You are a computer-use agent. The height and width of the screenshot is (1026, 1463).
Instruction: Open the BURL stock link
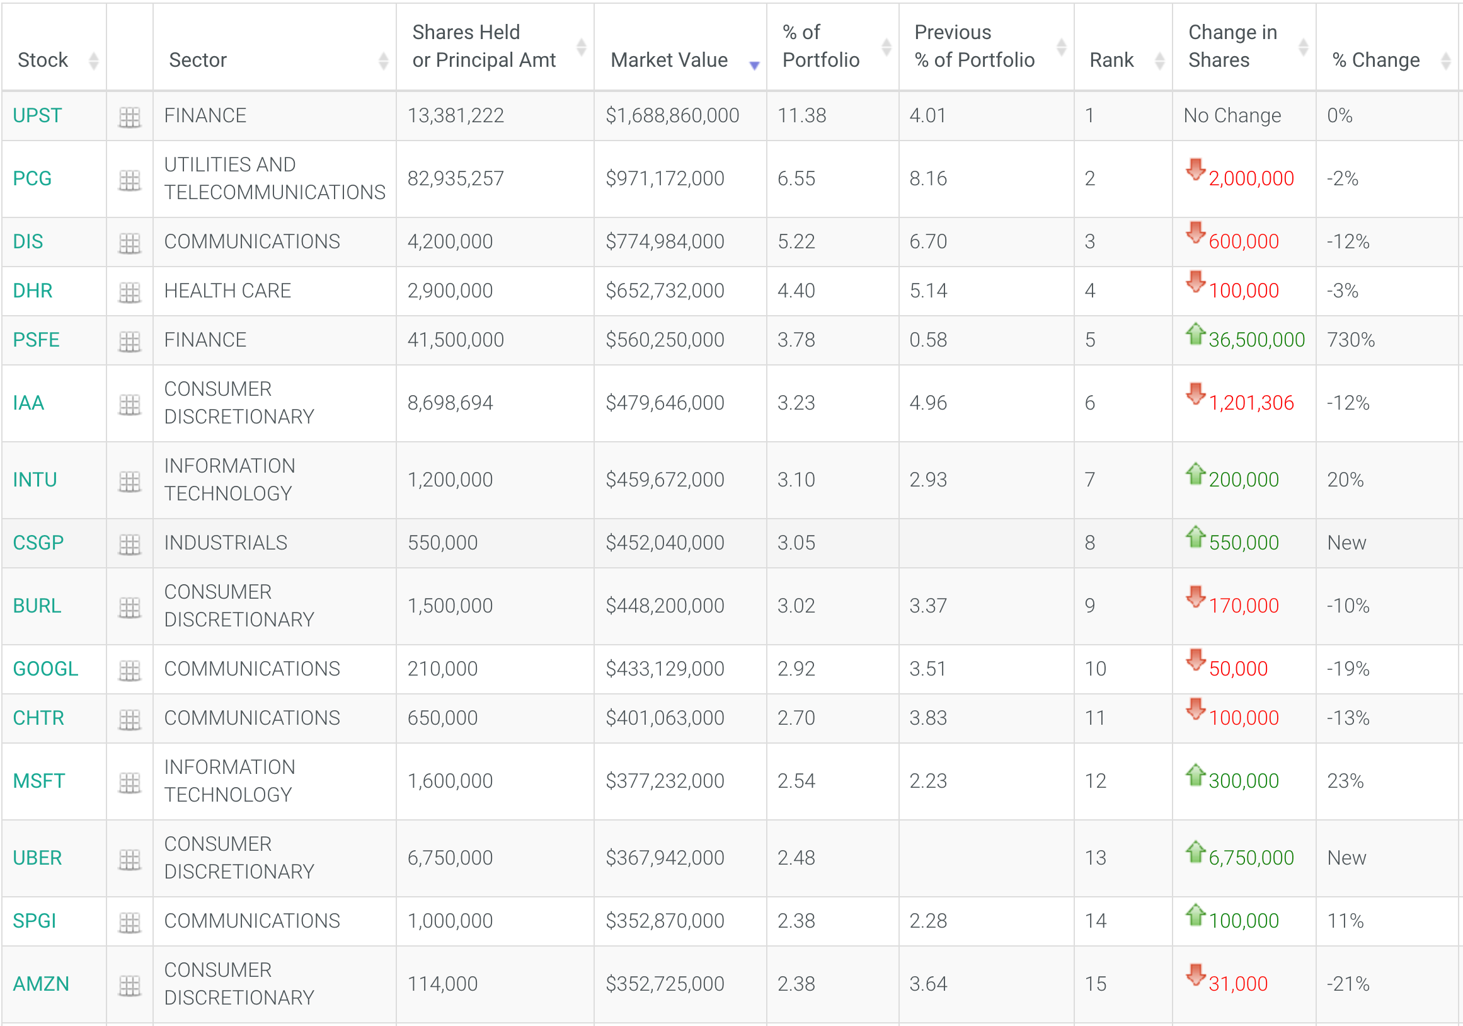(37, 606)
